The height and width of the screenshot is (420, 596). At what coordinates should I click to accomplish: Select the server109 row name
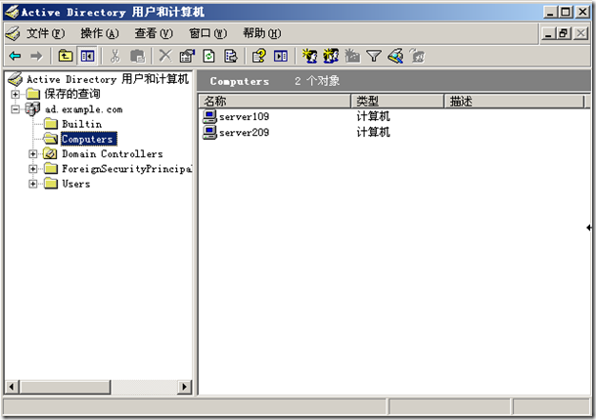pyautogui.click(x=244, y=116)
